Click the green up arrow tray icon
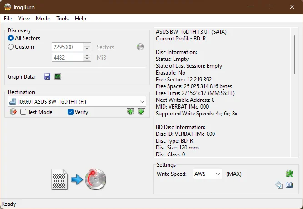 pos(131,112)
